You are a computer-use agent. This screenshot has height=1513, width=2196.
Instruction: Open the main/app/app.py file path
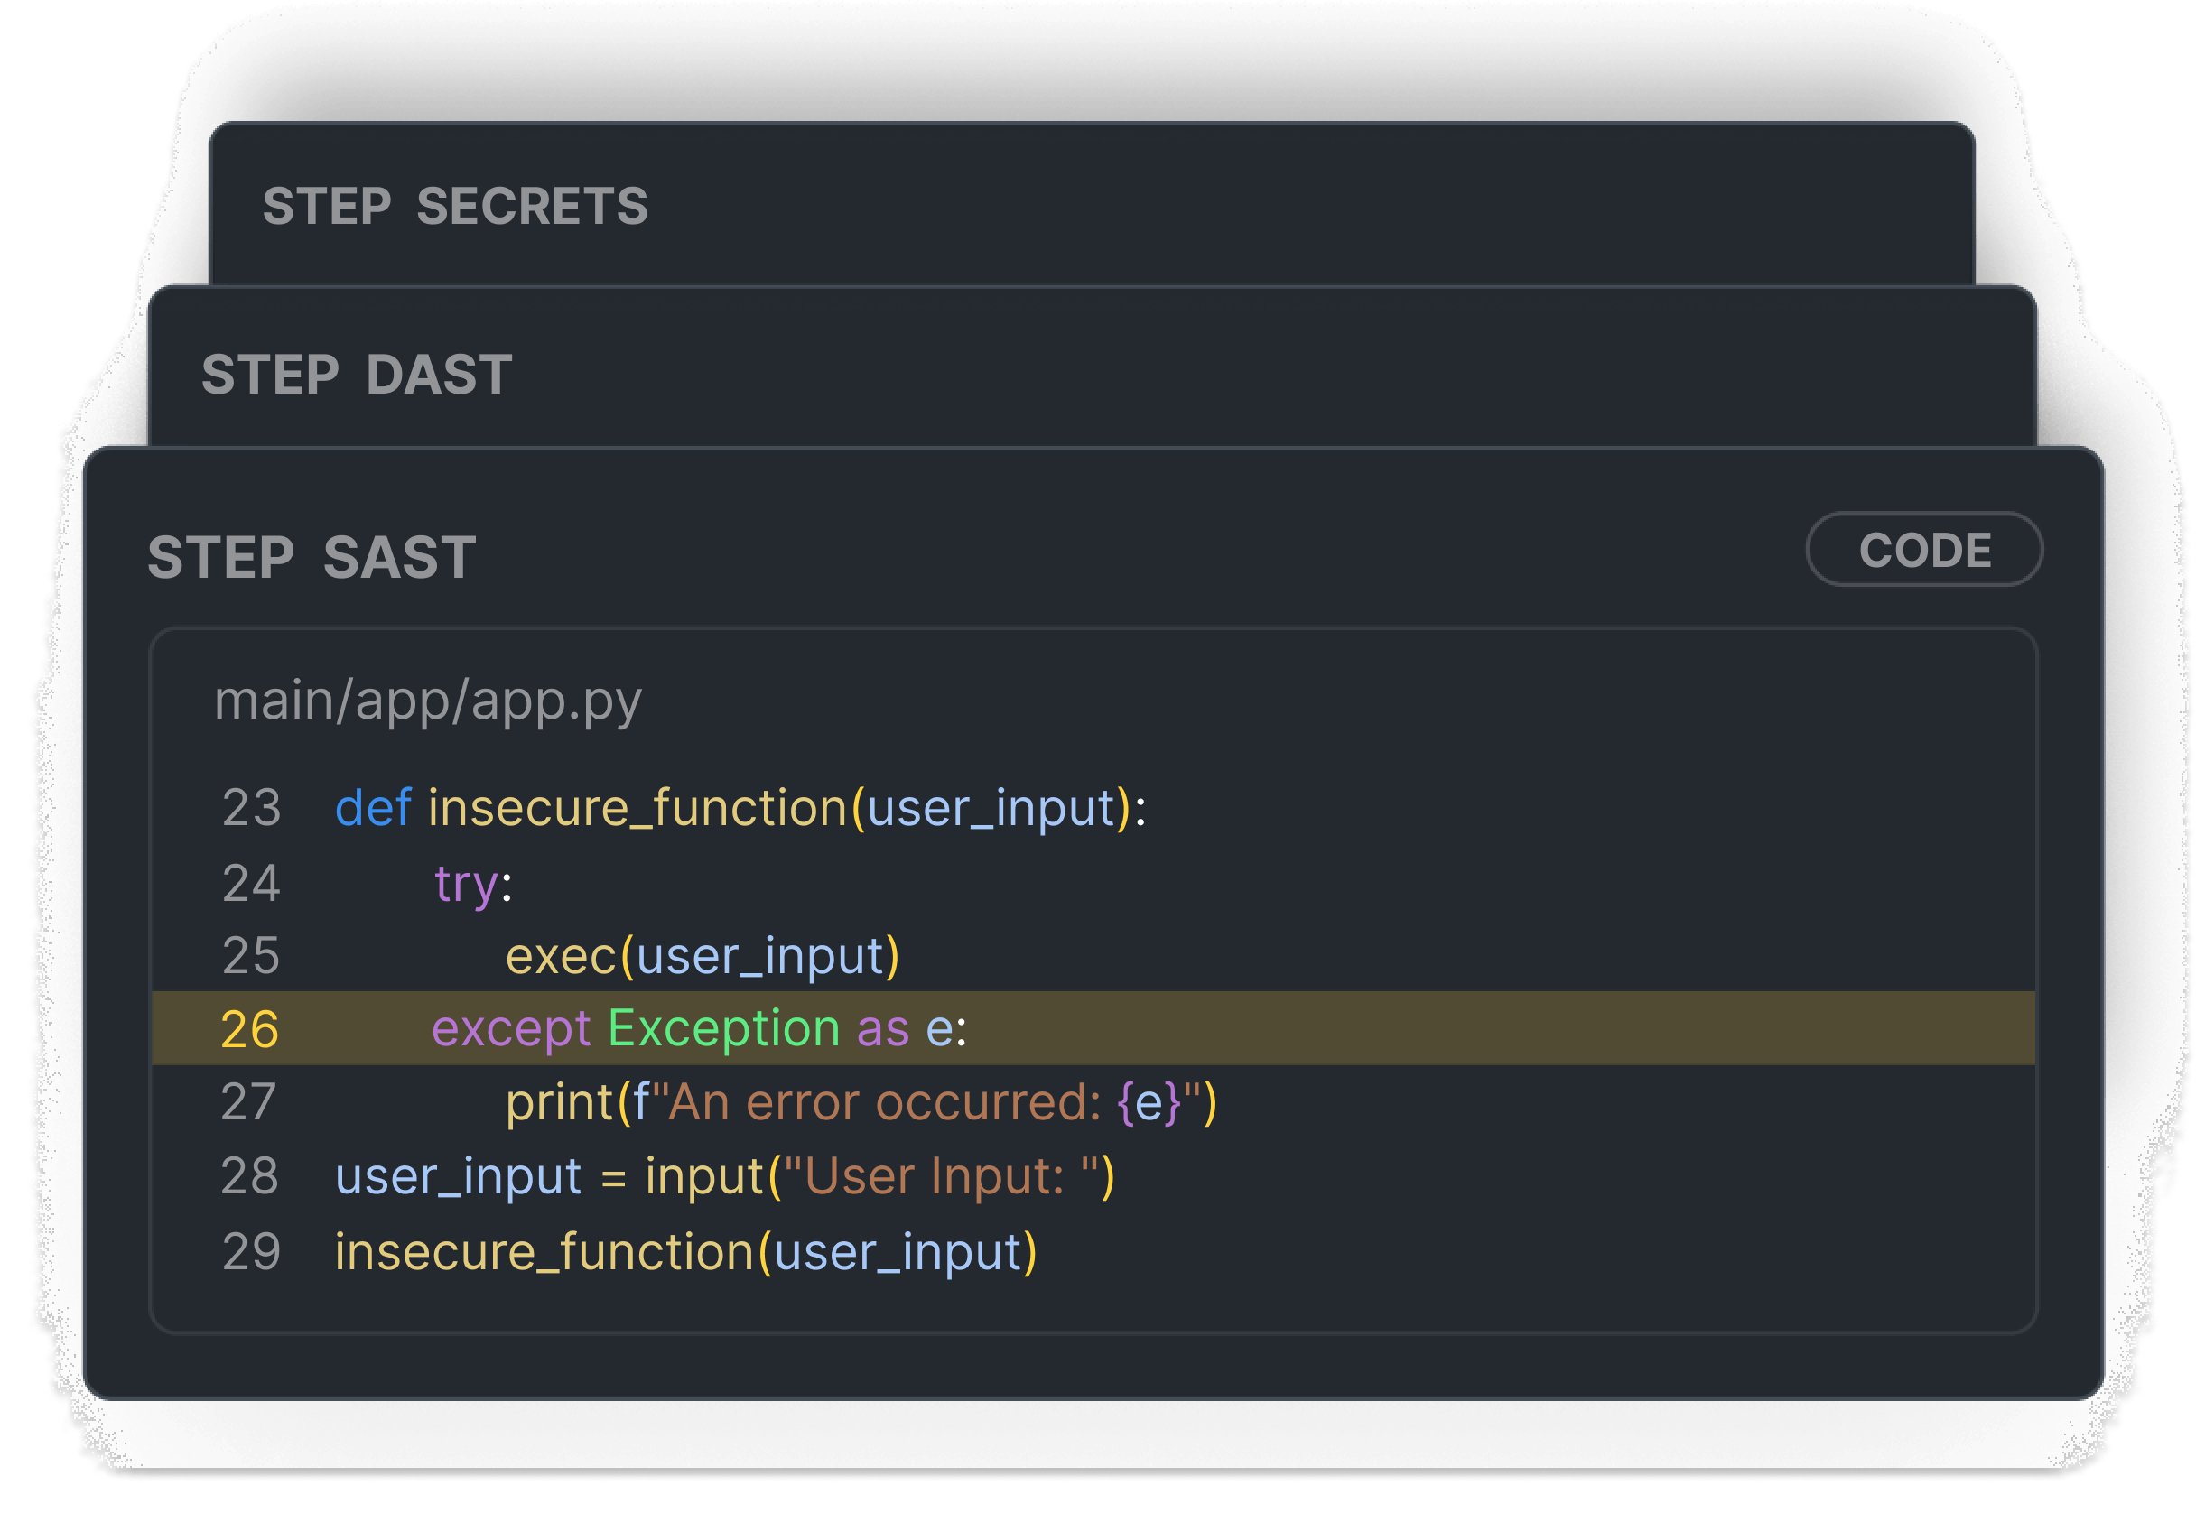pos(428,701)
